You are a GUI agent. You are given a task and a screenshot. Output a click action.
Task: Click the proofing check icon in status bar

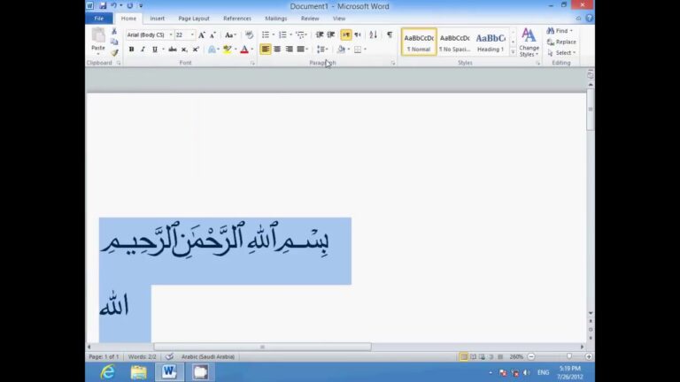169,356
